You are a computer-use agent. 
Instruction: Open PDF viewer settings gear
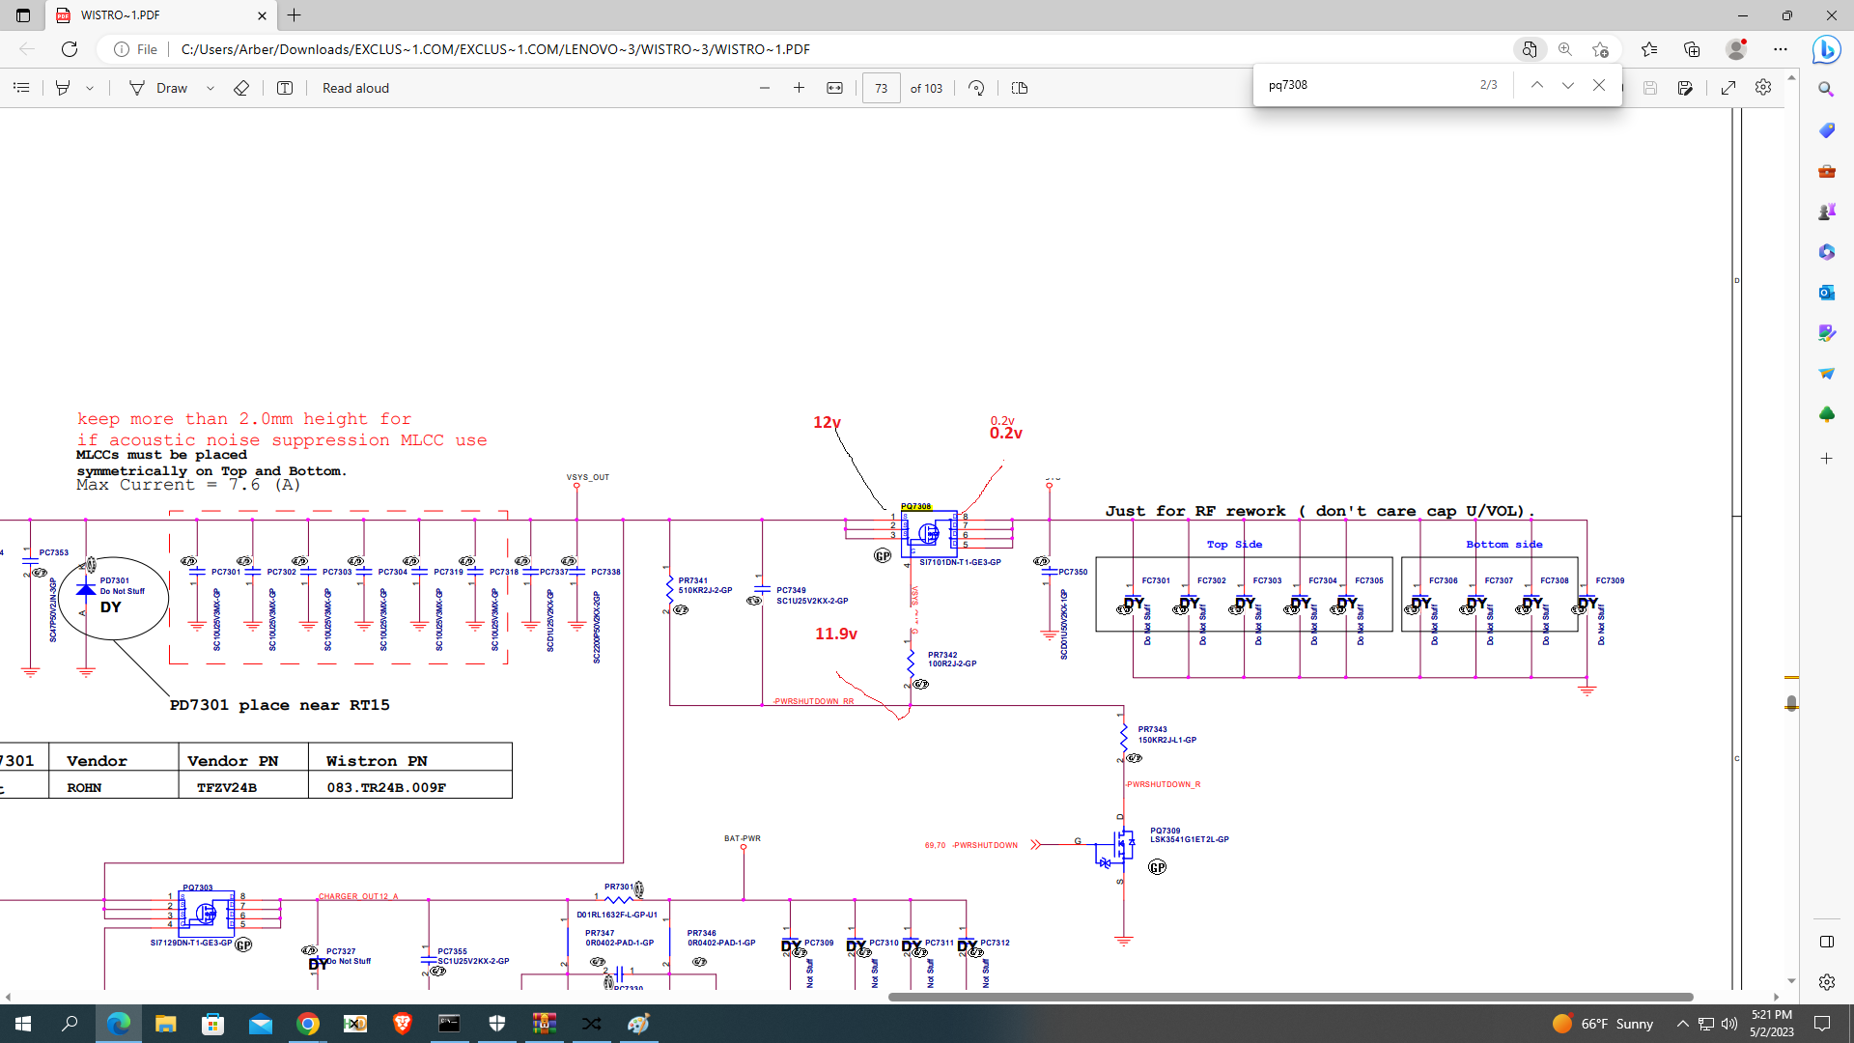click(x=1763, y=88)
